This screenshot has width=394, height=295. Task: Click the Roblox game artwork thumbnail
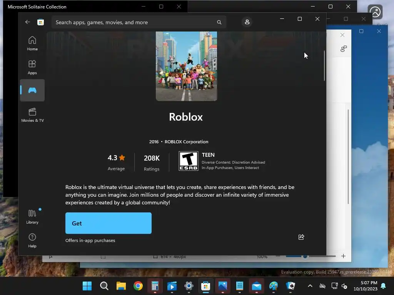point(186,66)
